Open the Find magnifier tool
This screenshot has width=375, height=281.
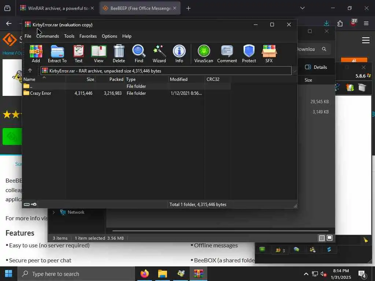pyautogui.click(x=139, y=54)
